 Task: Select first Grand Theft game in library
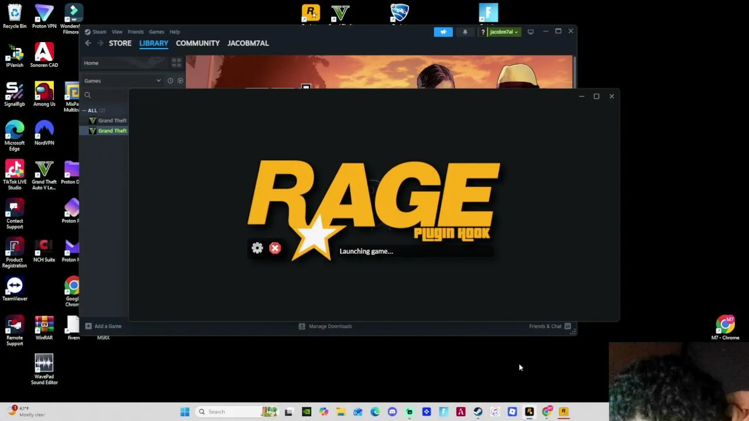(x=108, y=120)
